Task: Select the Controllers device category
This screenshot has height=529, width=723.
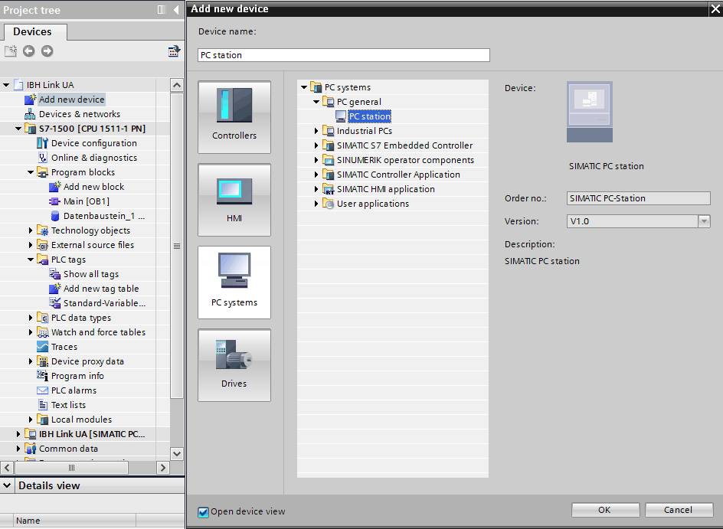Action: coord(234,116)
